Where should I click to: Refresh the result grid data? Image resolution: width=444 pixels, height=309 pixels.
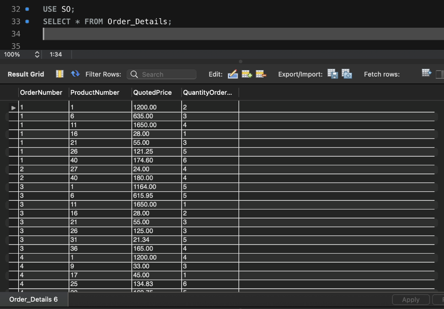[x=74, y=74]
